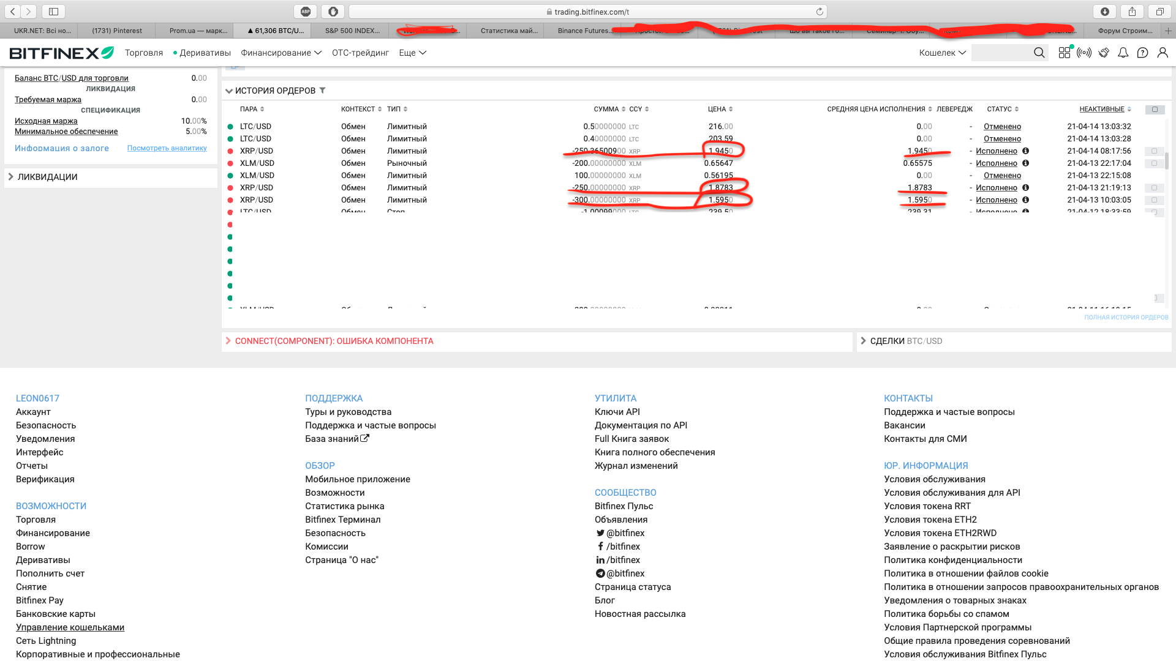Viewport: 1176px width, 661px height.
Task: Tick the select-all checkbox in order history header
Action: pyautogui.click(x=1155, y=110)
